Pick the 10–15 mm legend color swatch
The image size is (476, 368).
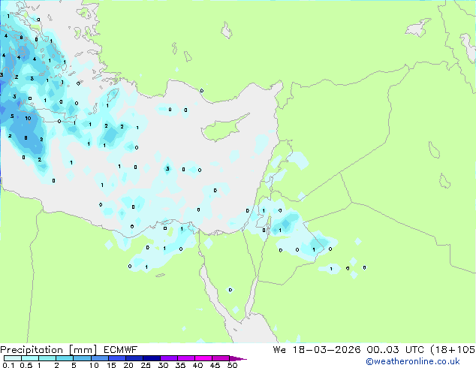pyautogui.click(x=99, y=358)
